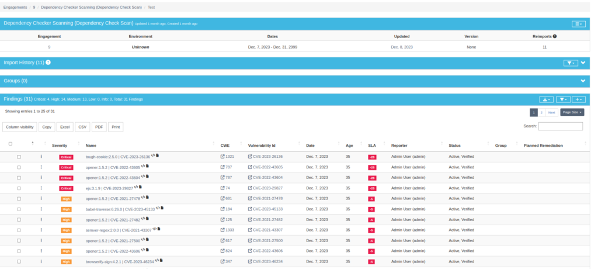Check the box for opener:1.5.2 CVE-2022-43605

(x=19, y=167)
